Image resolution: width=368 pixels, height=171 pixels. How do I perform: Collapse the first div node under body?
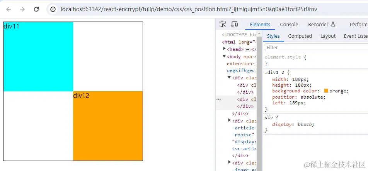tap(229, 77)
